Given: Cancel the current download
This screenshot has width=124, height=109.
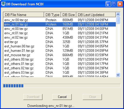Looking at the screenshot, I should [x=62, y=97].
